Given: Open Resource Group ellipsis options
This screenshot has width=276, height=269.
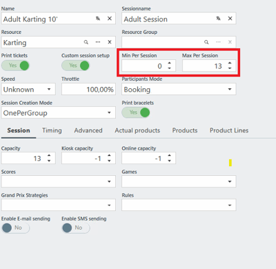Looking at the screenshot, I should (218, 42).
